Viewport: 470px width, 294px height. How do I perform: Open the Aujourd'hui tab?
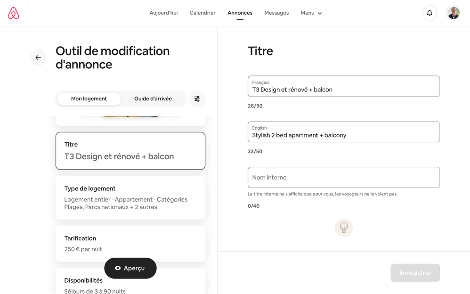(163, 13)
